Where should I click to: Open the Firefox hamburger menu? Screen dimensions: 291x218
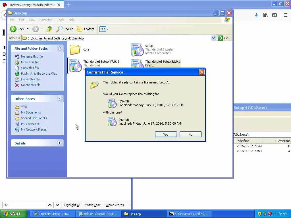pyautogui.click(x=285, y=15)
